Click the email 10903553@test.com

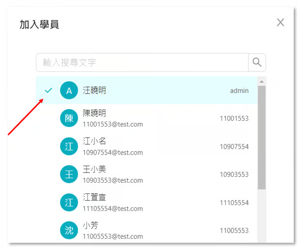pos(113,181)
